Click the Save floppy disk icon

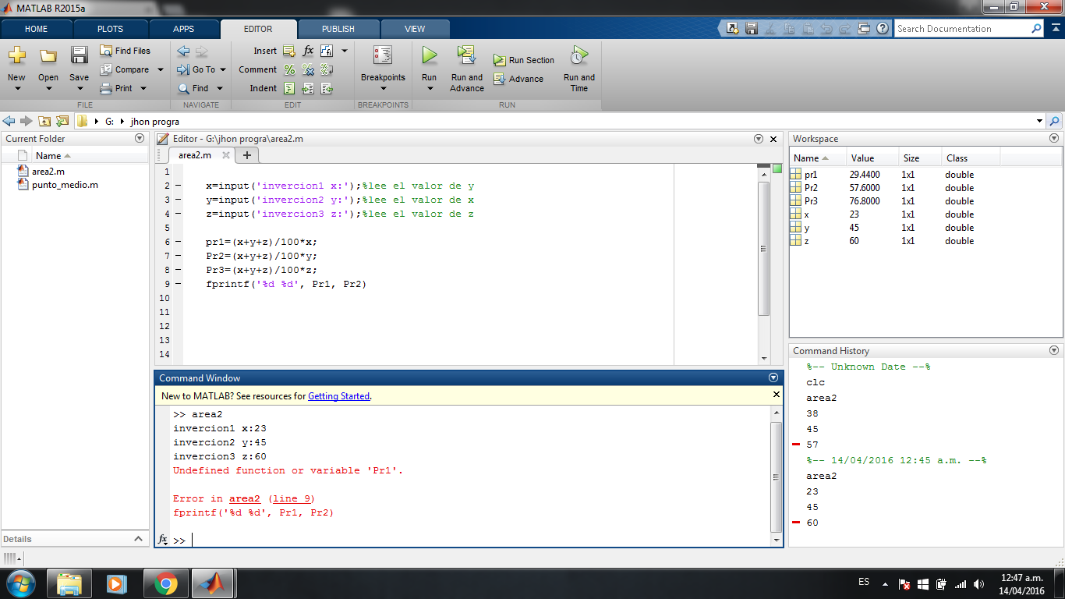(79, 55)
